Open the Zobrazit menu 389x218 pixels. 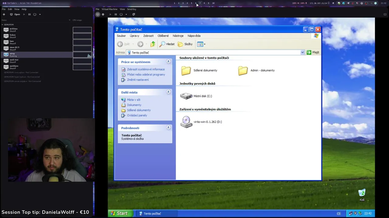(x=148, y=36)
